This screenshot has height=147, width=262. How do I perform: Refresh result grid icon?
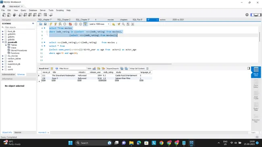(x=57, y=69)
